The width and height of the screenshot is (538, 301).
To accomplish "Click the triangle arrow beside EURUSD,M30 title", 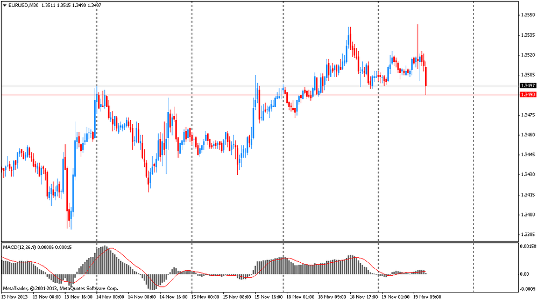I will [x=4, y=5].
